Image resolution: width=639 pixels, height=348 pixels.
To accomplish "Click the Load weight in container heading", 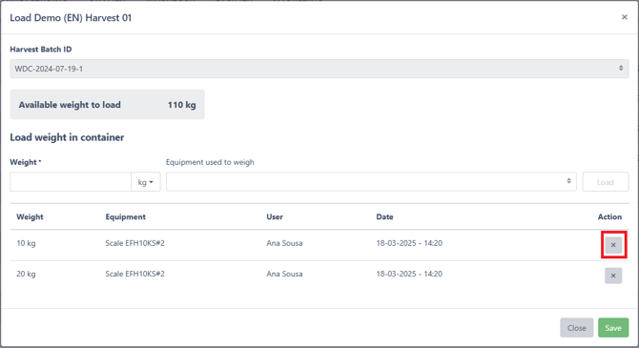I will coord(67,137).
